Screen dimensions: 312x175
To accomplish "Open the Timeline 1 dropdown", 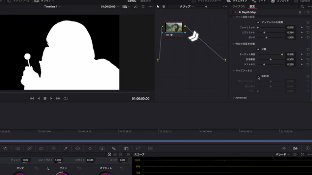I will (52, 6).
